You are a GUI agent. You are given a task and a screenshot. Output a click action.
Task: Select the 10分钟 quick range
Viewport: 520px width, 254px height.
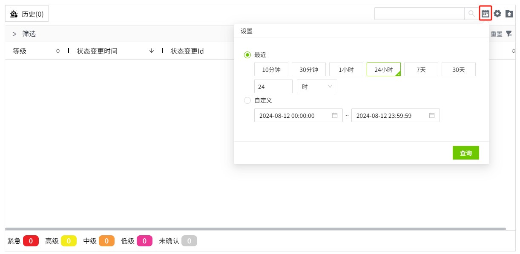[271, 70]
